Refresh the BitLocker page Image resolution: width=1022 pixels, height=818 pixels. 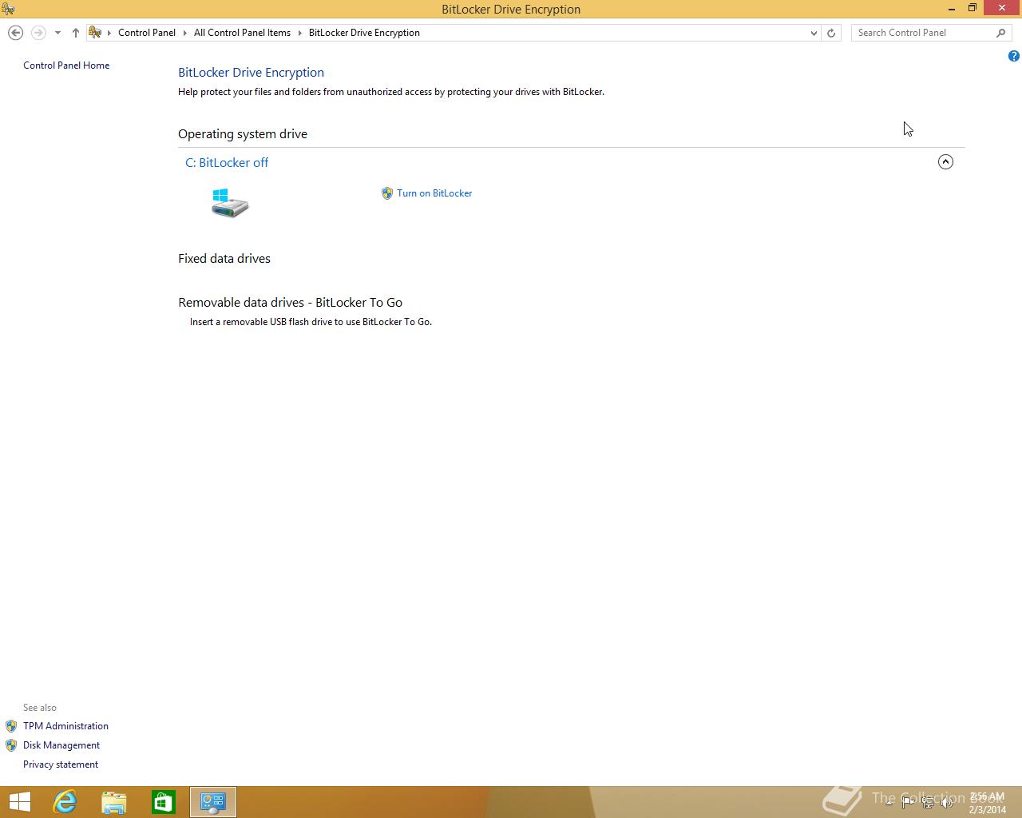[x=831, y=33]
